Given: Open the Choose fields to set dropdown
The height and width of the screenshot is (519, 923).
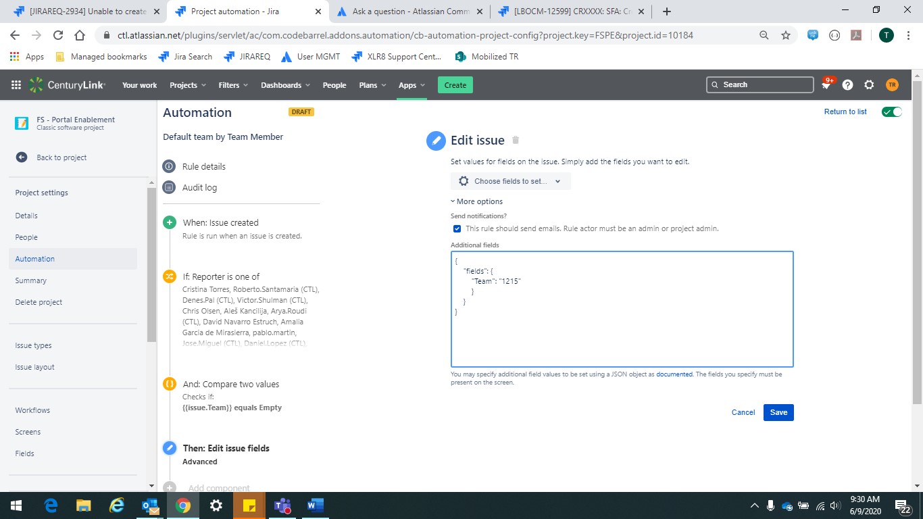Looking at the screenshot, I should click(x=511, y=181).
